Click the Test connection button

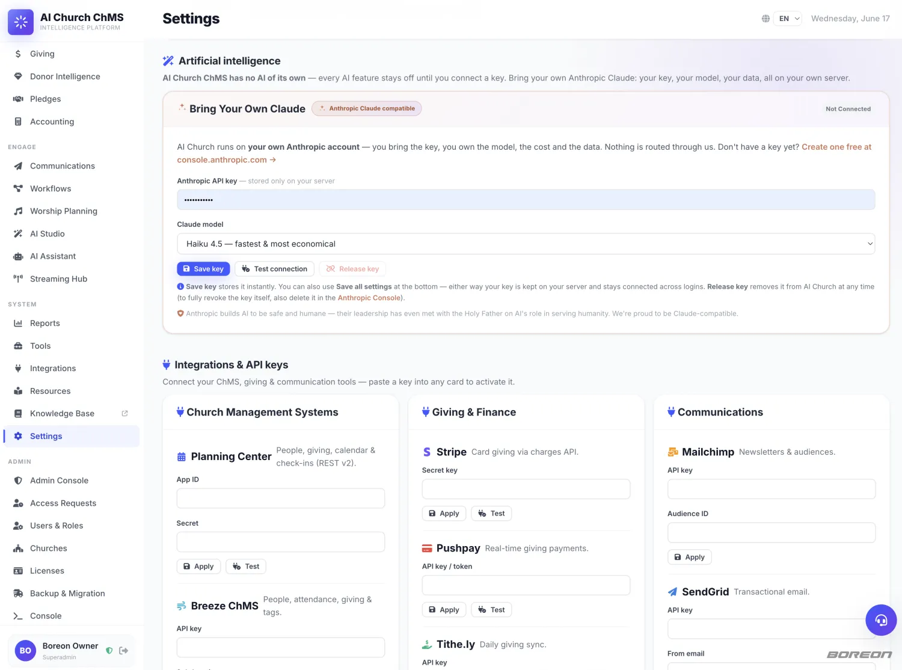(x=274, y=269)
